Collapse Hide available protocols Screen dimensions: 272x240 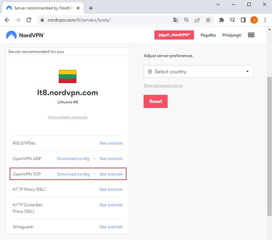(67, 117)
